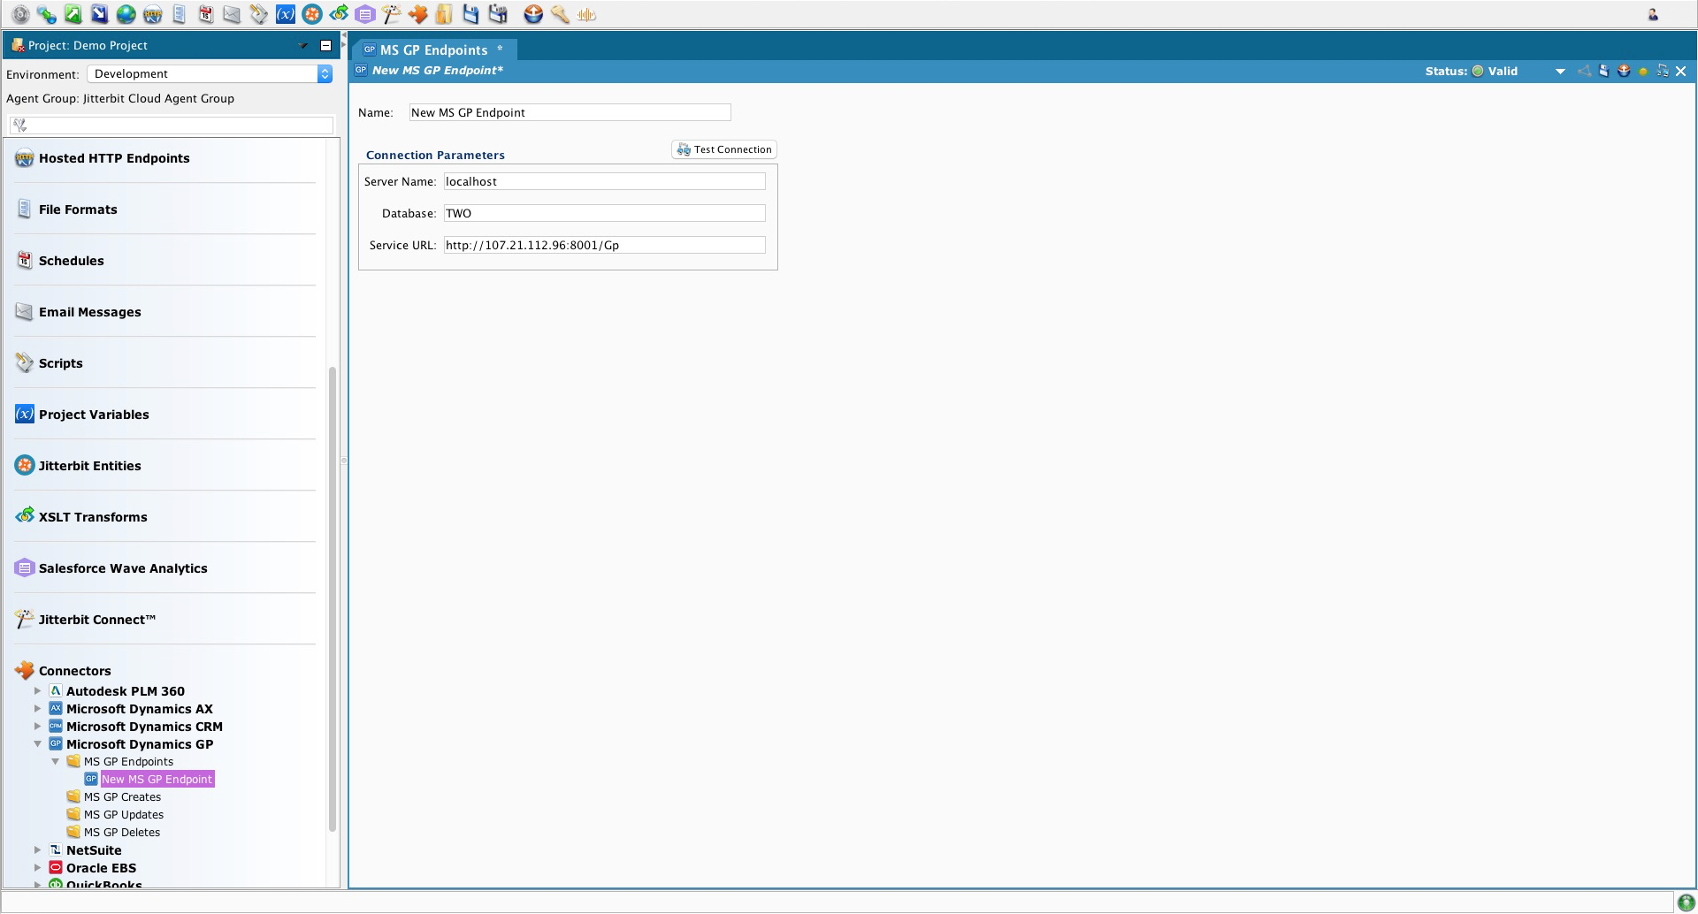The width and height of the screenshot is (1698, 914).
Task: Expand the NetSuite connector node
Action: click(37, 850)
